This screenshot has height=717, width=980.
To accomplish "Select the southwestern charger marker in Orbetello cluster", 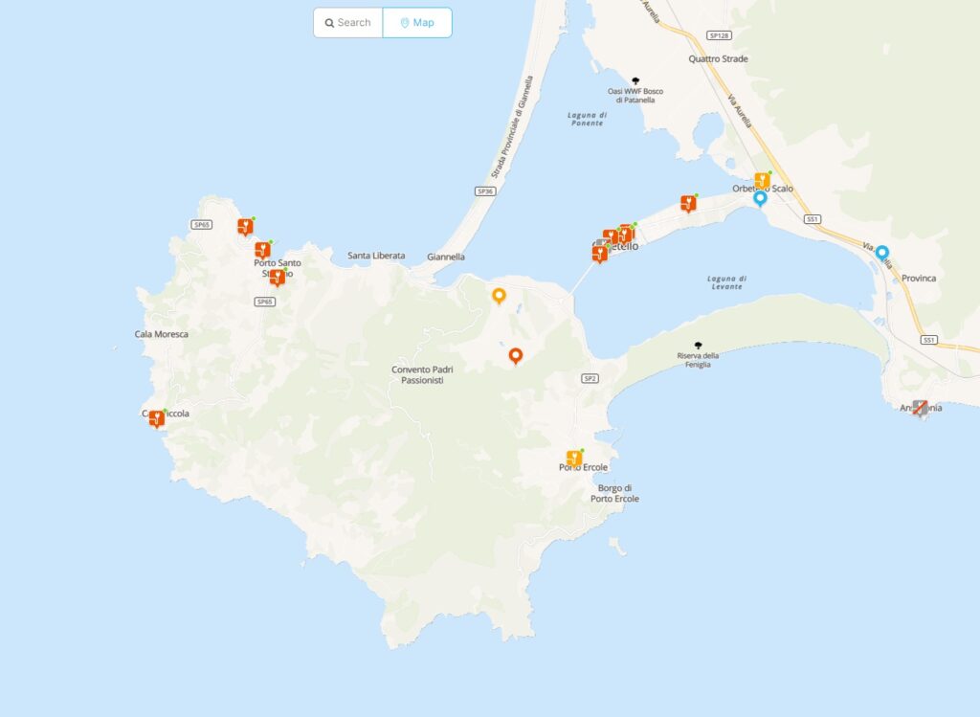I will (x=600, y=253).
